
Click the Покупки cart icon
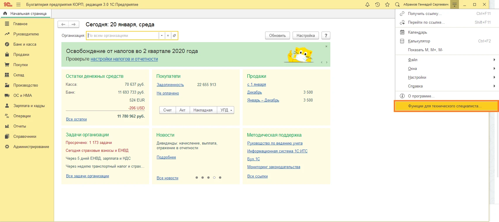click(7, 65)
